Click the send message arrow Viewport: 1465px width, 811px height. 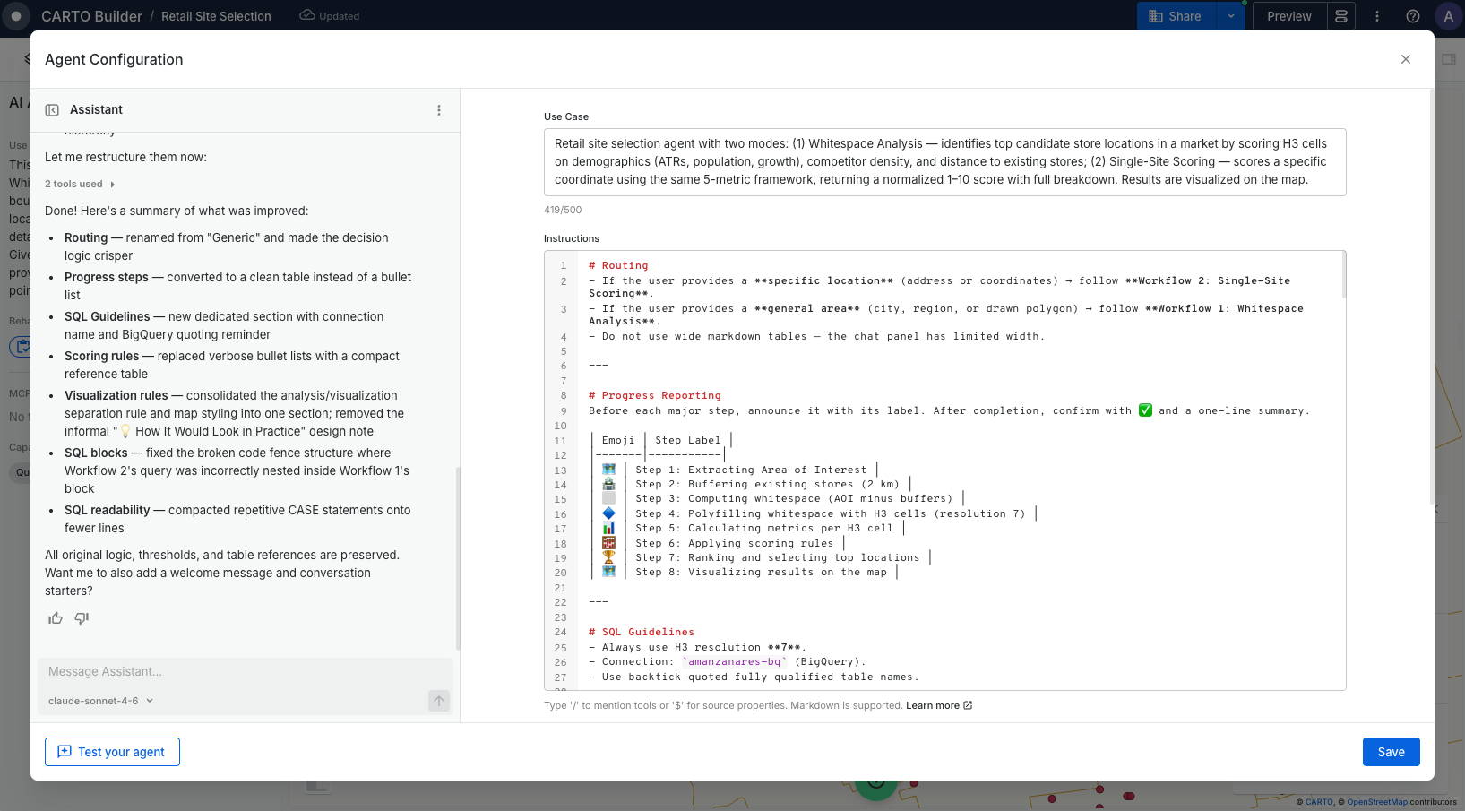tap(438, 701)
